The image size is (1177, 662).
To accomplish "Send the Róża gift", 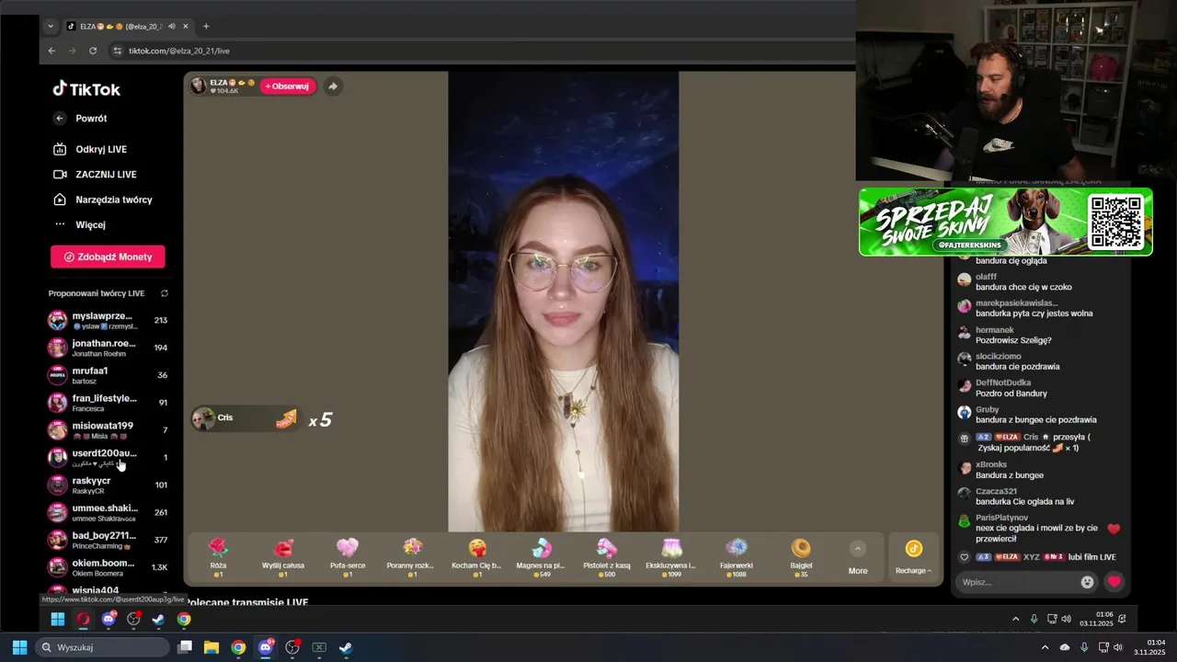I will pyautogui.click(x=218, y=557).
